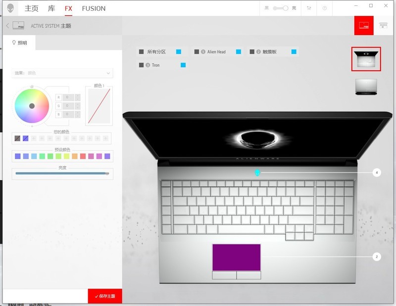The image size is (396, 306).
Task: Click the cyan swatch next to Alien Head
Action: coord(239,52)
